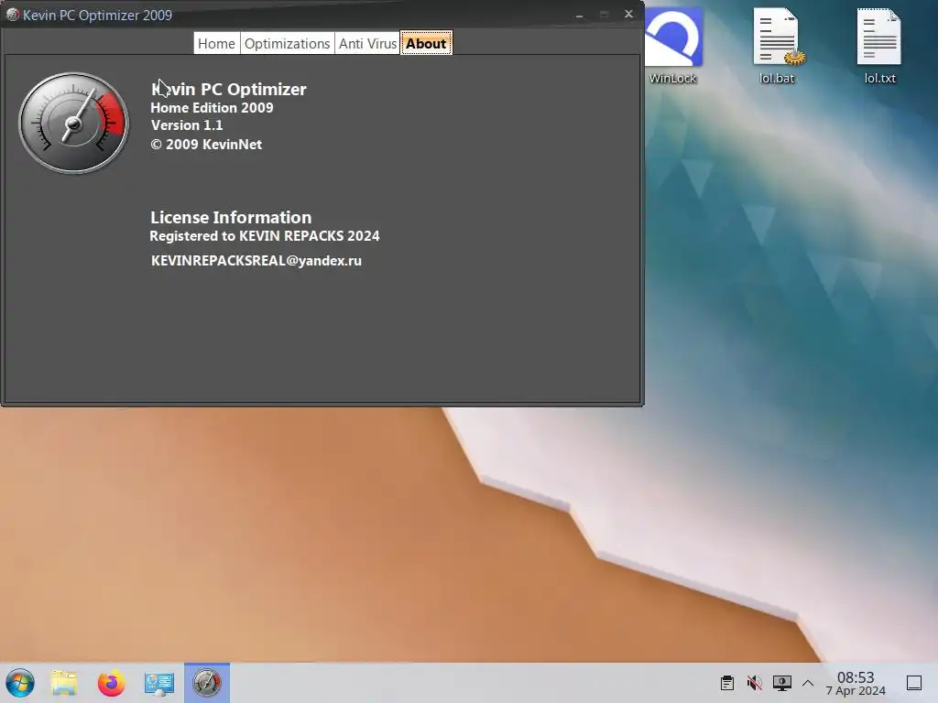
Task: Click the muted volume tray icon
Action: [755, 683]
